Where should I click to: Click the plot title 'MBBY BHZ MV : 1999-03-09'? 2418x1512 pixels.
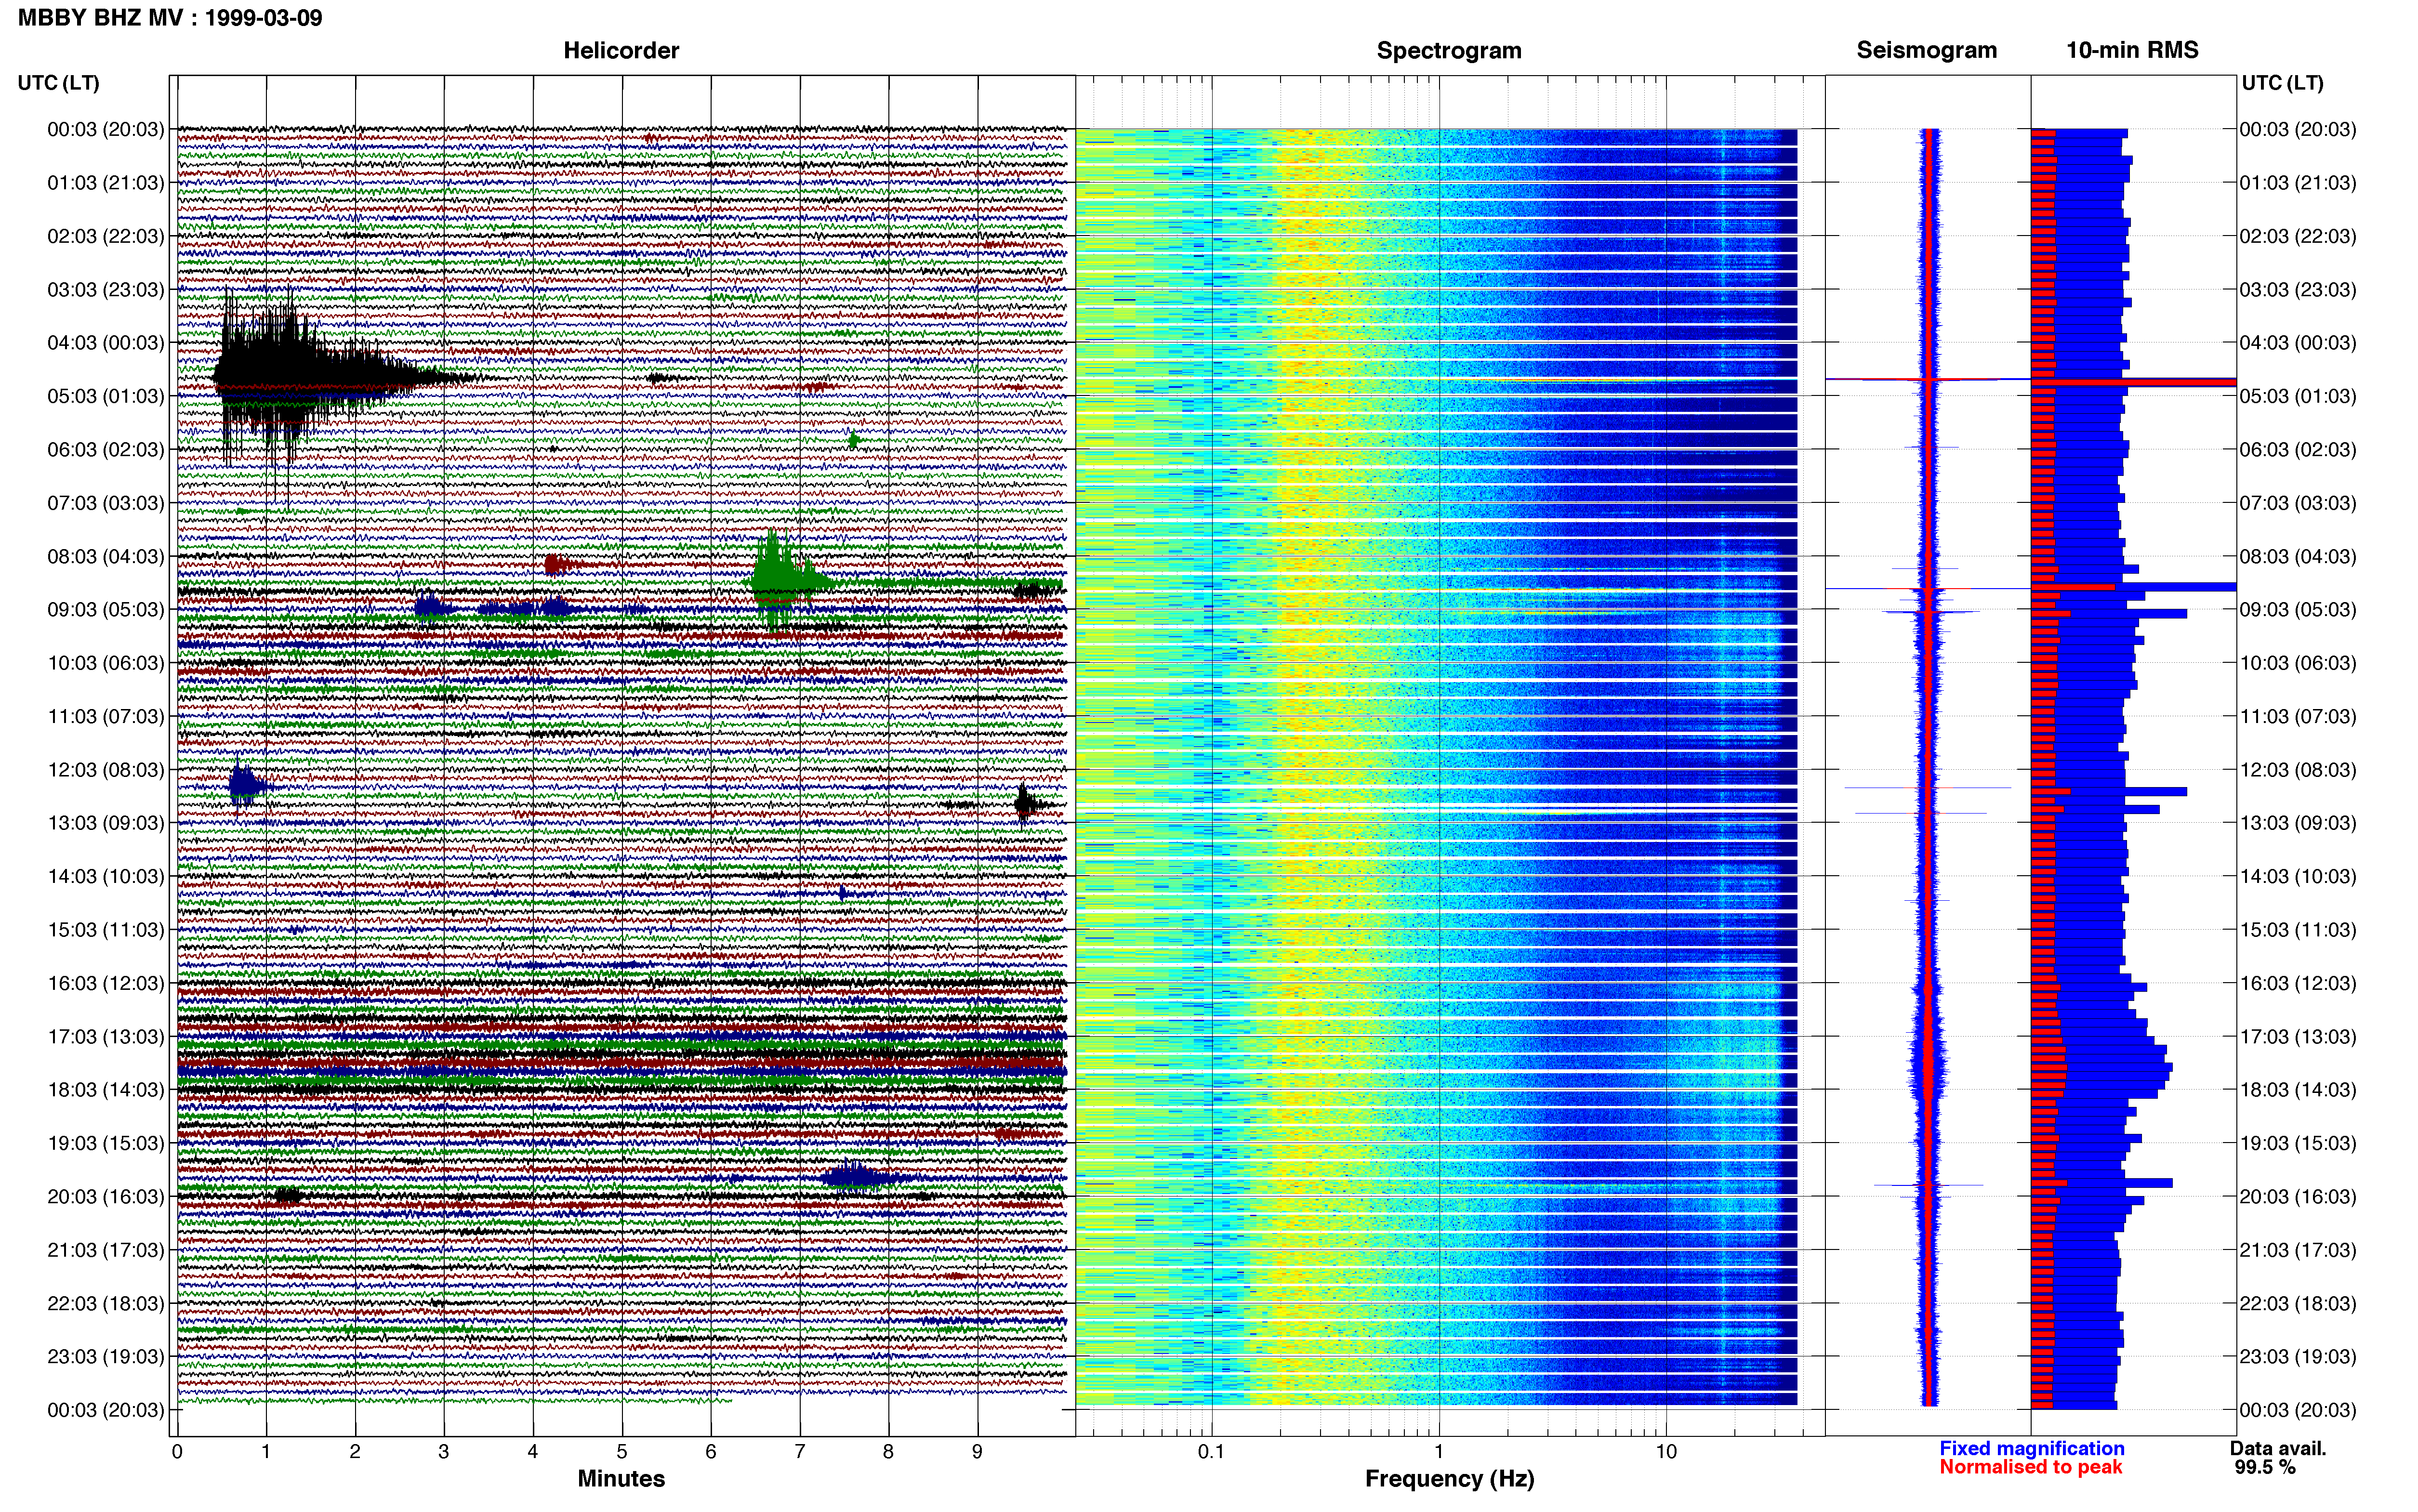click(170, 17)
